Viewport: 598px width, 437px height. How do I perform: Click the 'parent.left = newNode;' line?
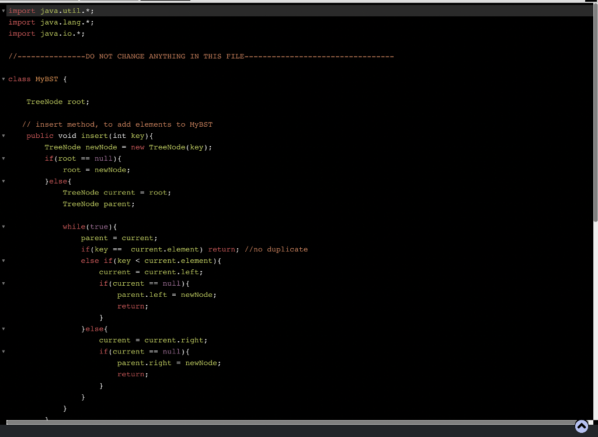[x=166, y=295]
